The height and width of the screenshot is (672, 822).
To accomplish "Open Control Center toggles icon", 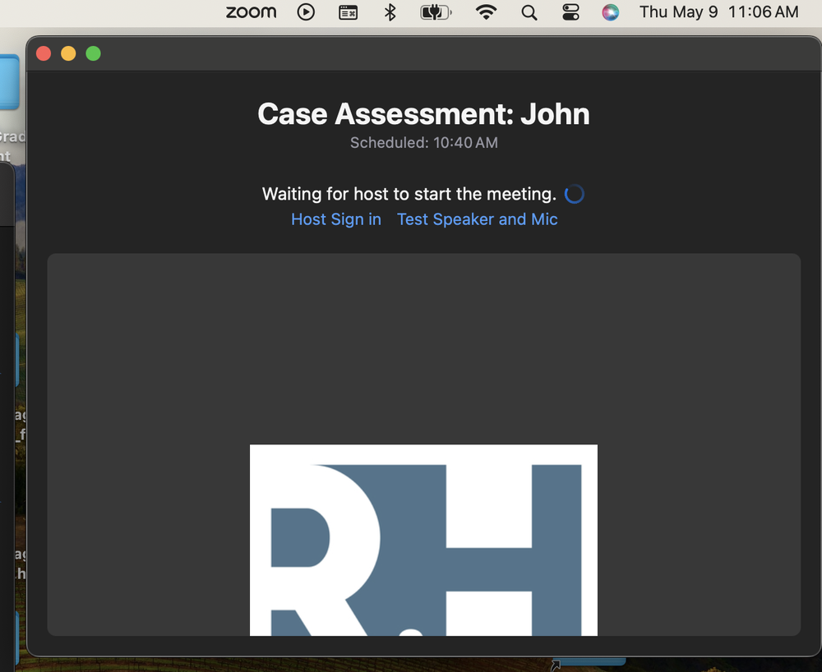I will coord(570,12).
